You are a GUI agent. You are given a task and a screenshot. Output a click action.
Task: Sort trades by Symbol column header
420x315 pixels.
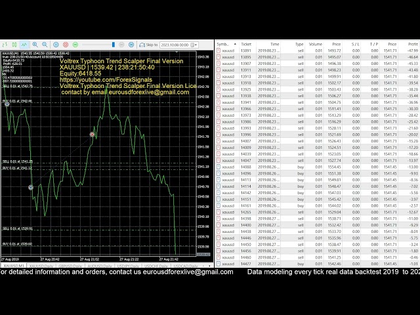click(223, 44)
